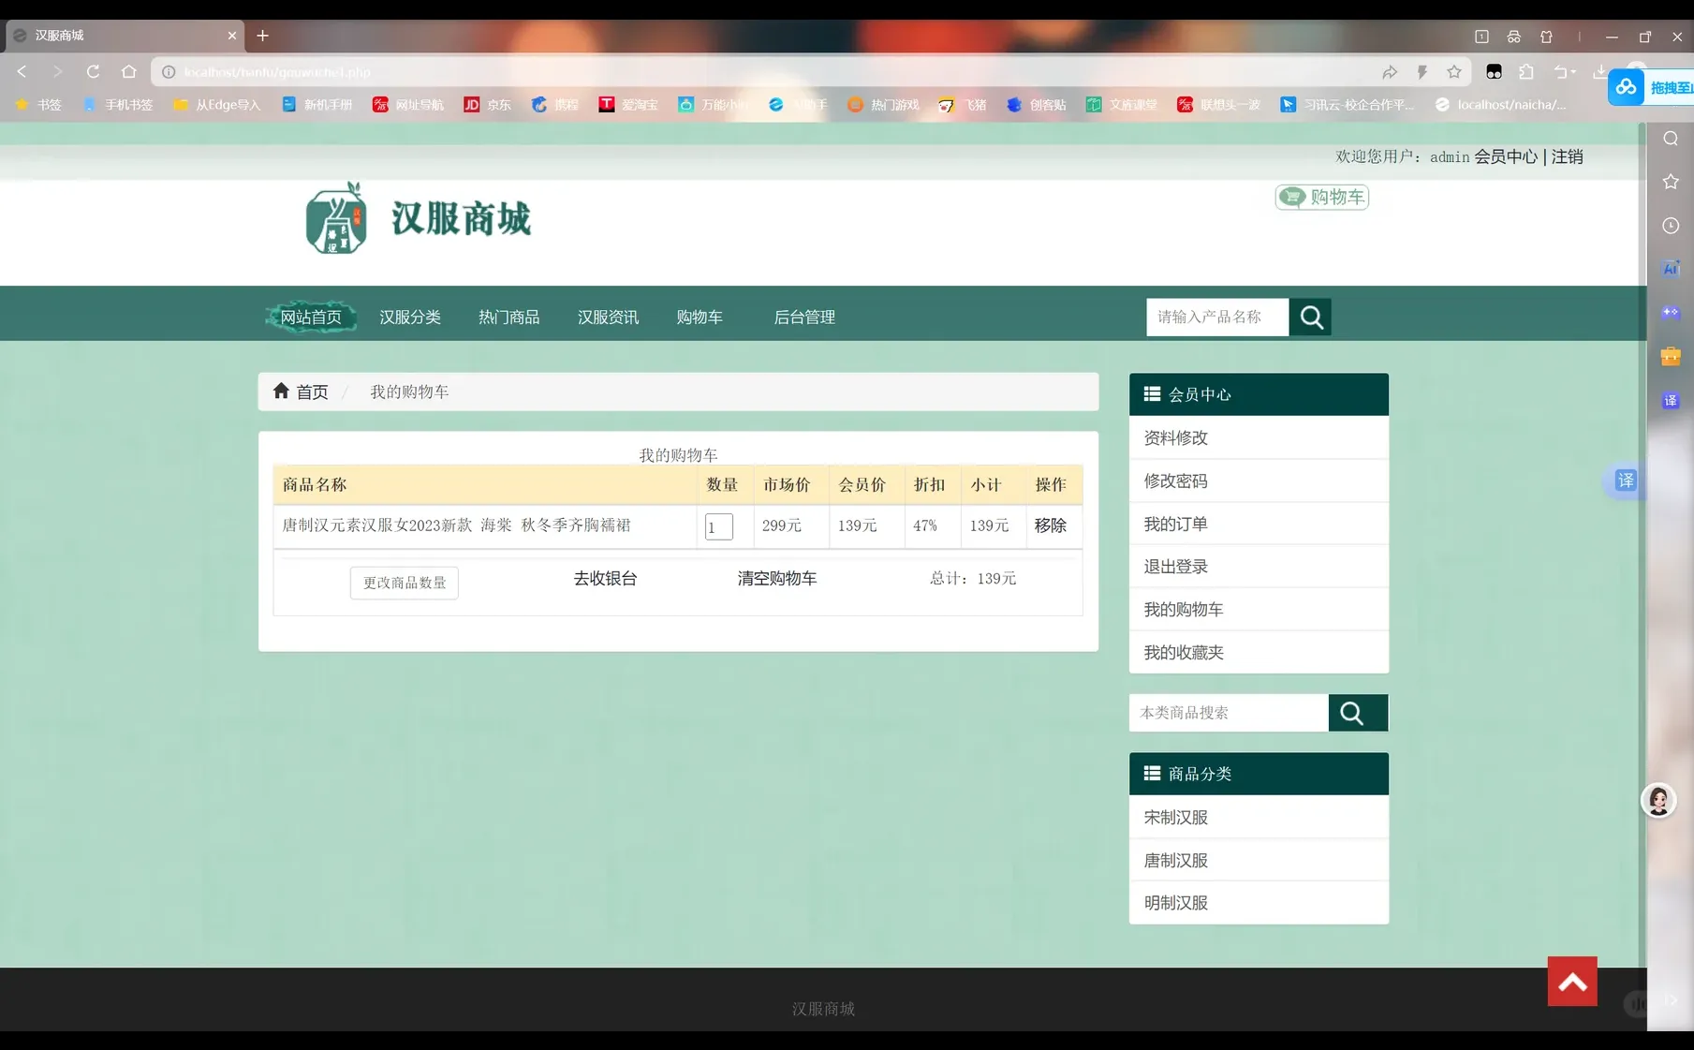Click the 汉服商城 site logo
Image resolution: width=1694 pixels, height=1050 pixels.
point(419,218)
